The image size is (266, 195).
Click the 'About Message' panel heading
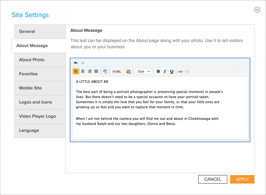coord(86,30)
